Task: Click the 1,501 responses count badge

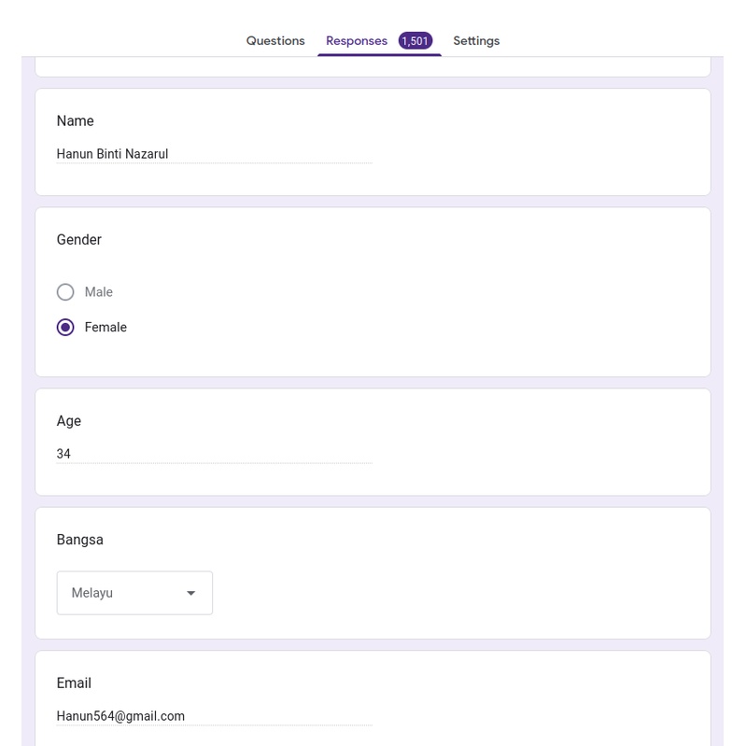Action: 415,41
